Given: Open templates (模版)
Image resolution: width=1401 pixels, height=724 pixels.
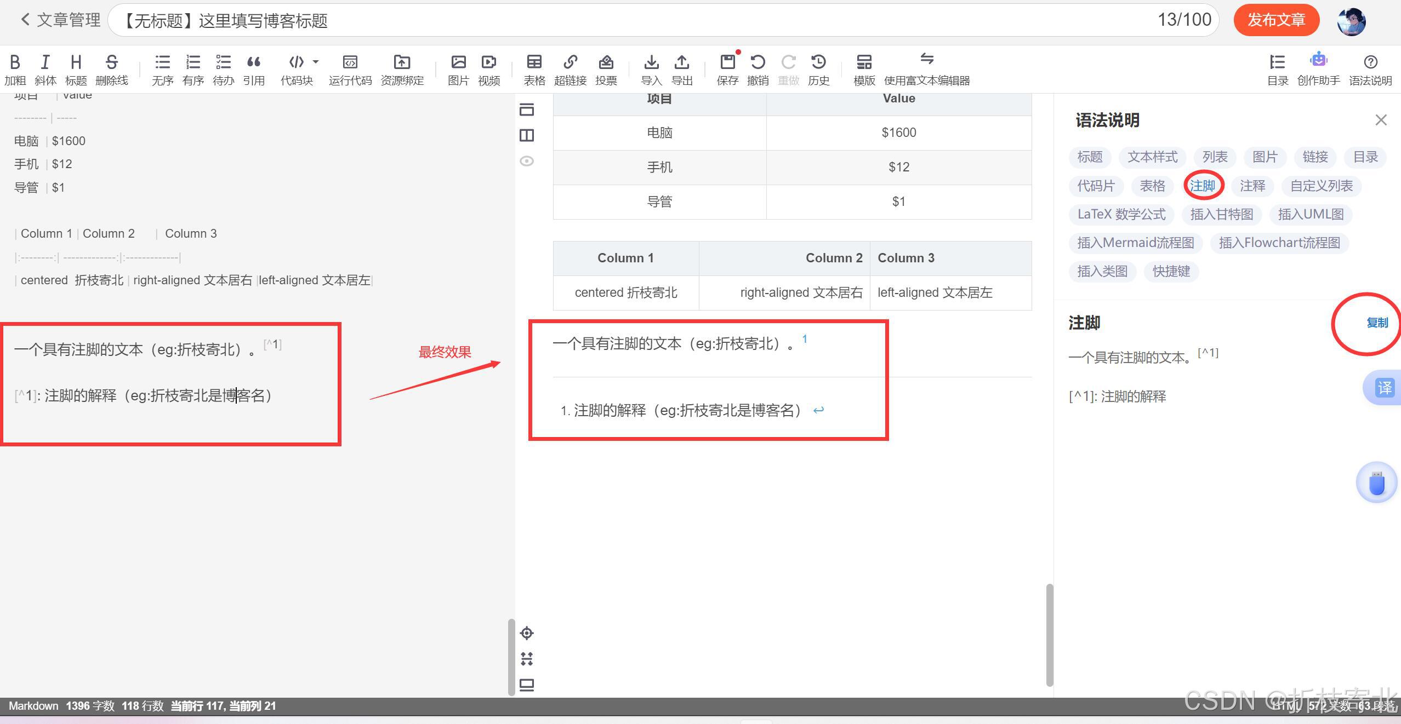Looking at the screenshot, I should click(864, 70).
